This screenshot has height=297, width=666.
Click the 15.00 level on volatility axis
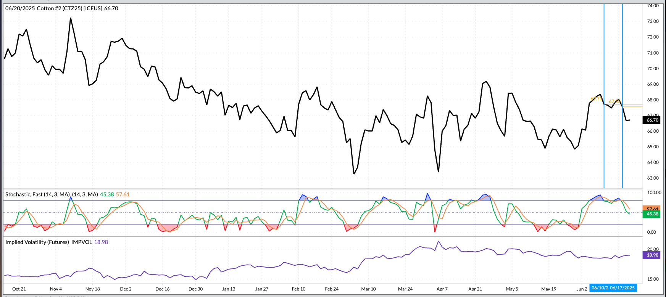653,279
